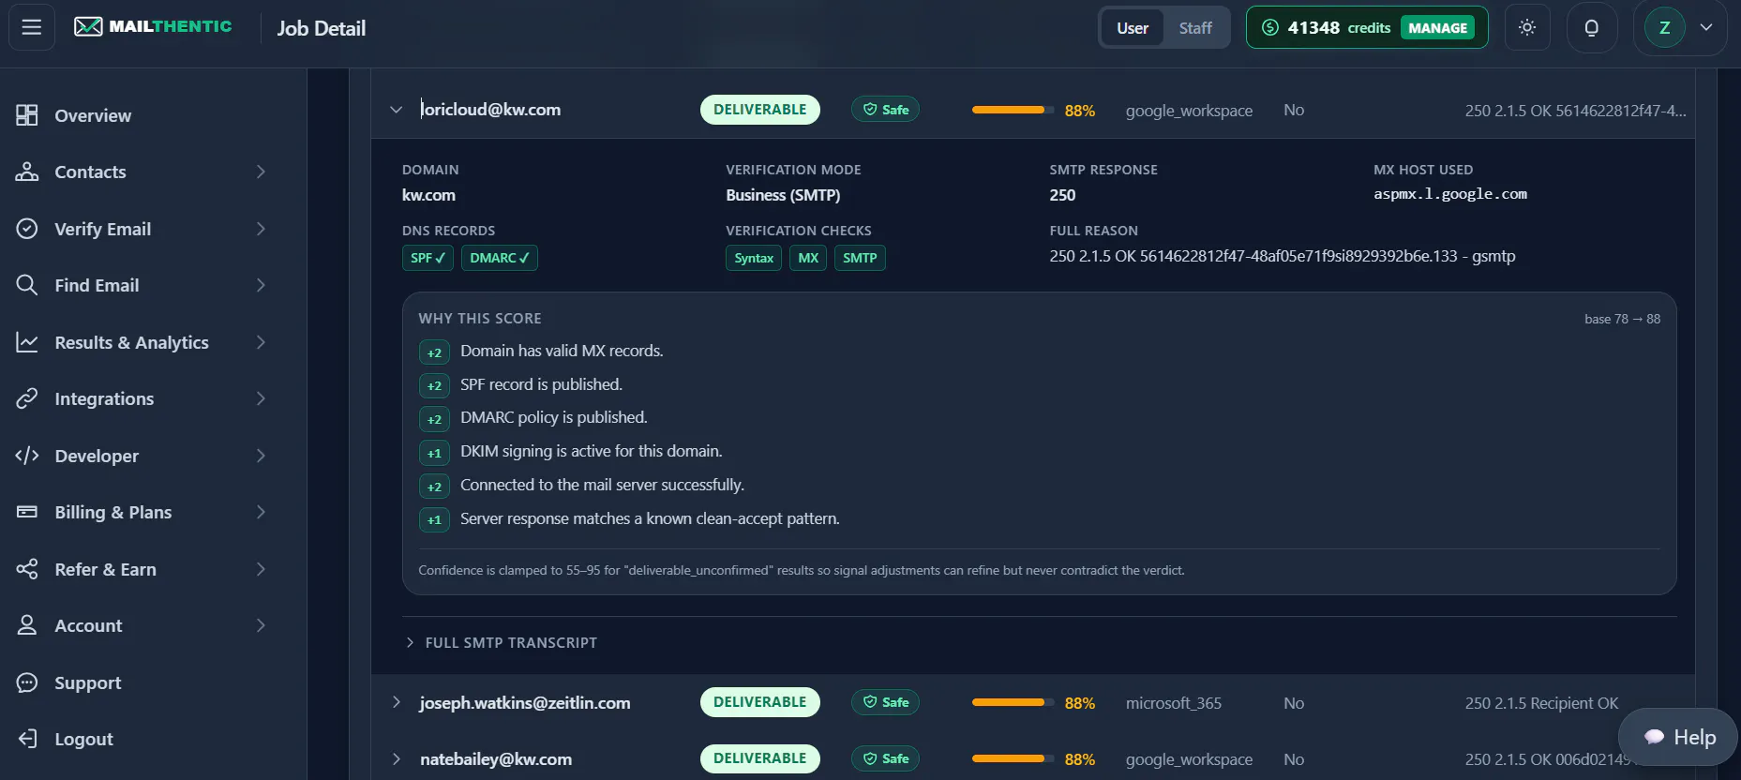
Task: Open notifications bell icon
Action: click(1592, 27)
